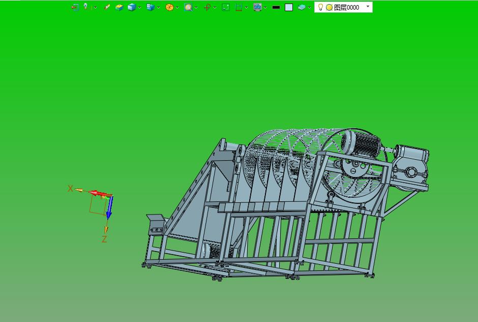Viewport: 478px width, 322px height.
Task: Click the blue shaded cube icon
Action: pyautogui.click(x=132, y=7)
